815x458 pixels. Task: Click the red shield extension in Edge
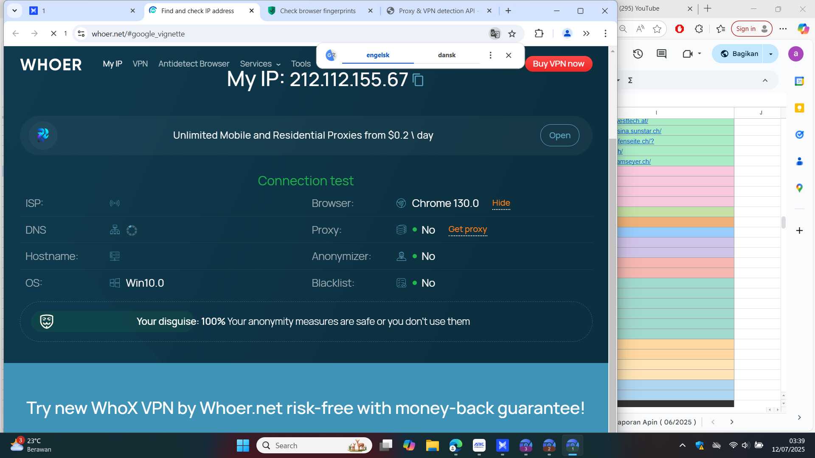680,29
